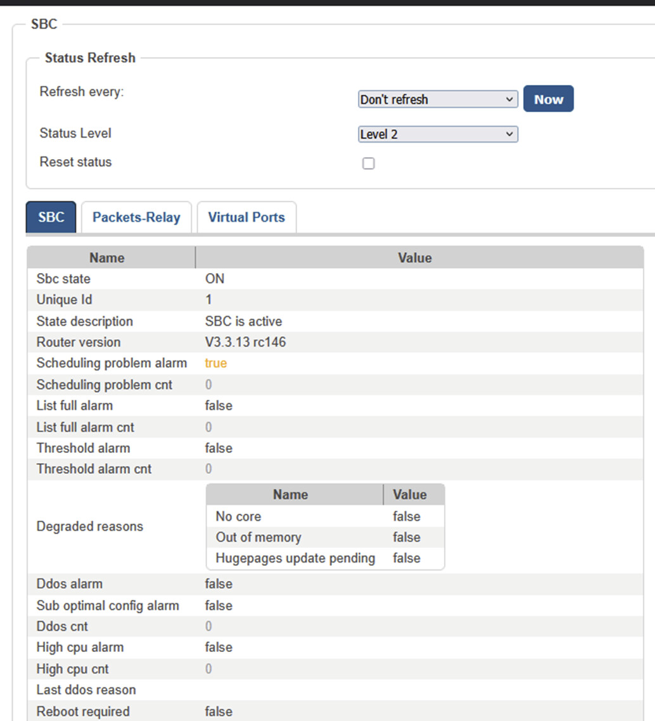Image resolution: width=655 pixels, height=721 pixels.
Task: Click the 'Out of memory' entry
Action: 258,537
